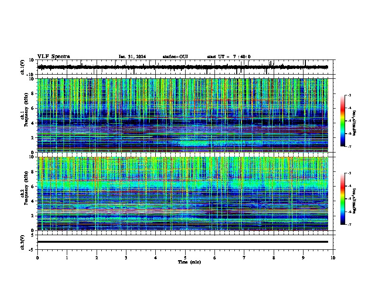Click the ch.1 voltage waveform trace
Screen dimensions: 375x289
pyautogui.click(x=183, y=67)
